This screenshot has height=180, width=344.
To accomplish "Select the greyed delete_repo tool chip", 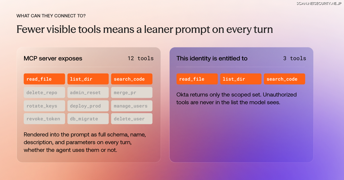I will coord(44,93).
